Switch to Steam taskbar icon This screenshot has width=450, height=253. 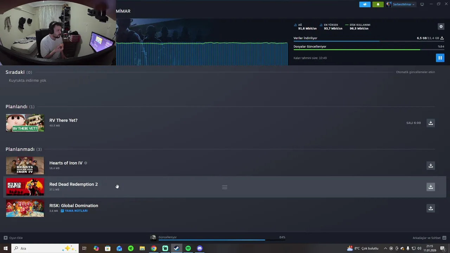coord(176,248)
